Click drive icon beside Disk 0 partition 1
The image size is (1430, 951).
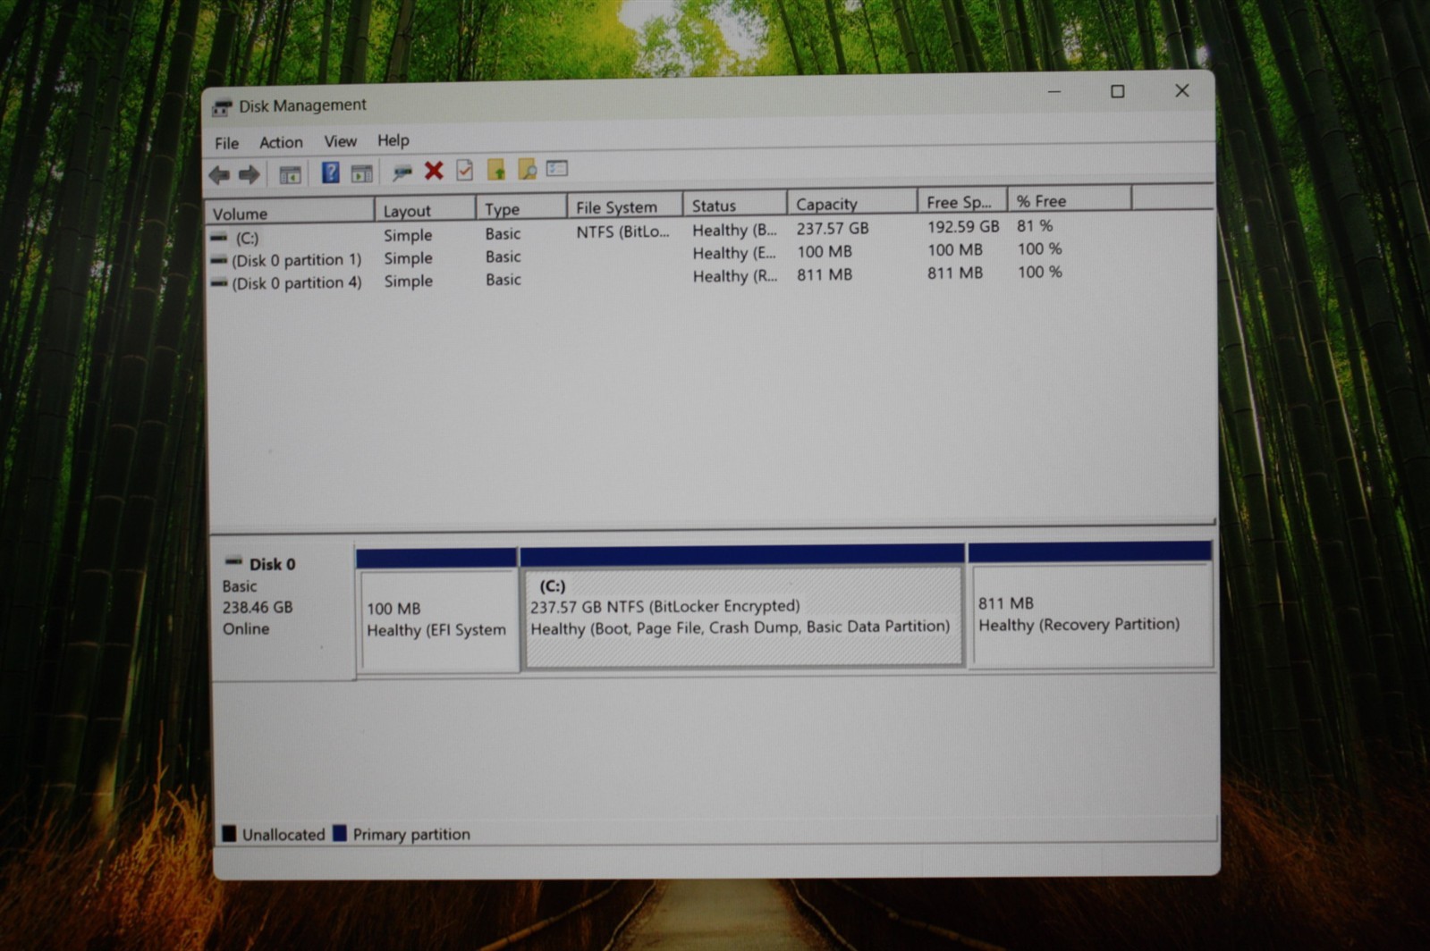coord(219,260)
